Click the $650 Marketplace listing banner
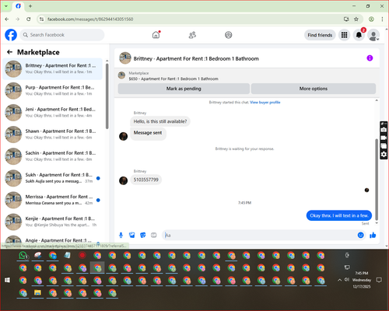This screenshot has width=389, height=311. pyautogui.click(x=173, y=79)
